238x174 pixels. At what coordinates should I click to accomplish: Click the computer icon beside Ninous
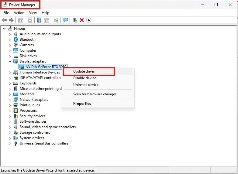pos(10,29)
